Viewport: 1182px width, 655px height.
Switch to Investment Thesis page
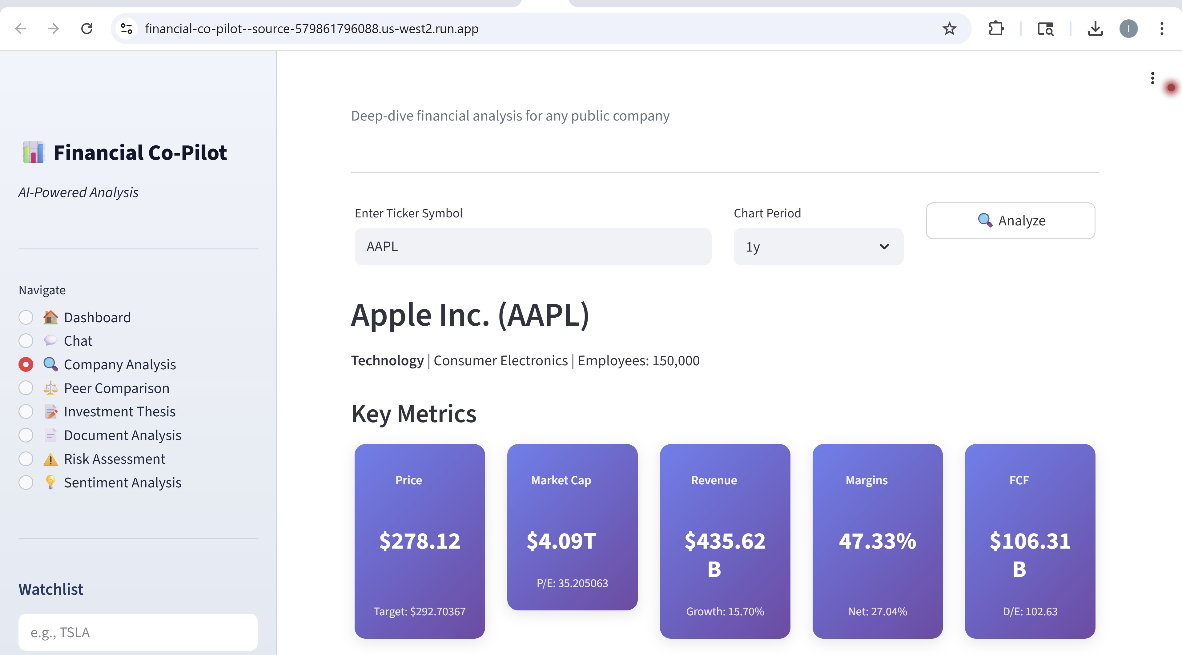pyautogui.click(x=119, y=412)
